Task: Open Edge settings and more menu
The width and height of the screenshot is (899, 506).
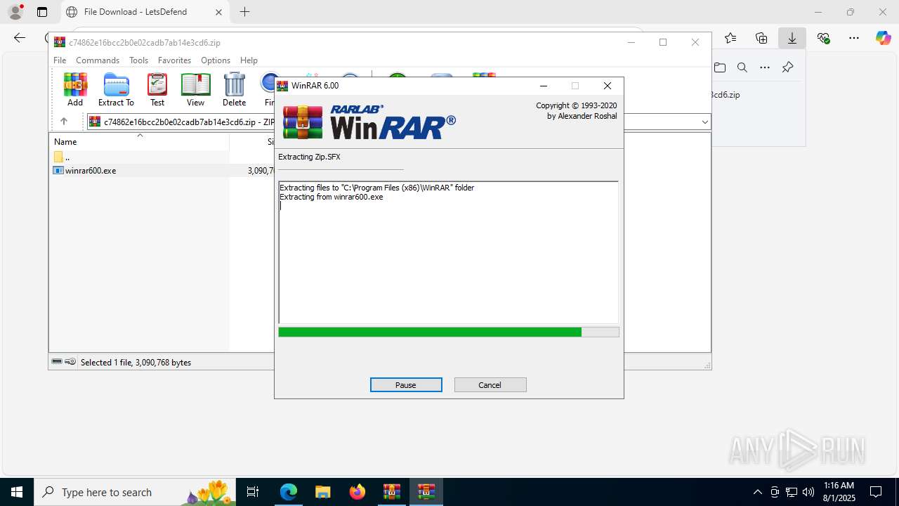Action: point(854,38)
